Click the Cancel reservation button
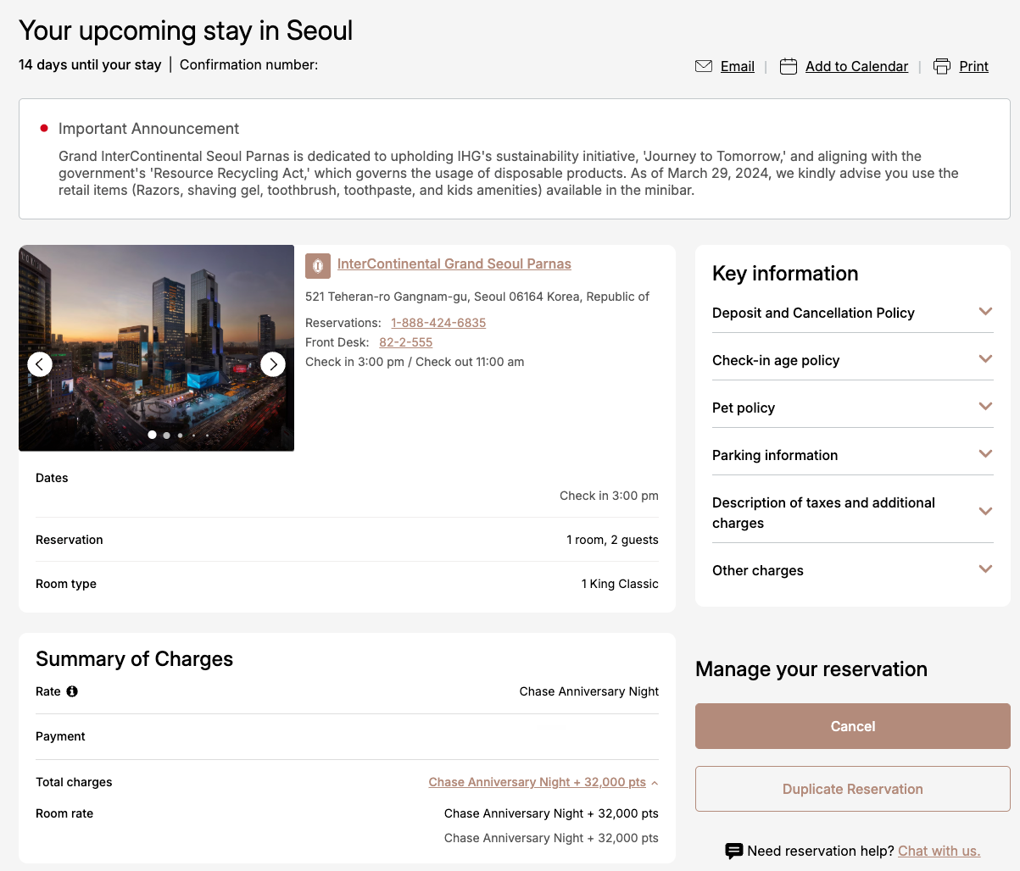 [x=852, y=726]
